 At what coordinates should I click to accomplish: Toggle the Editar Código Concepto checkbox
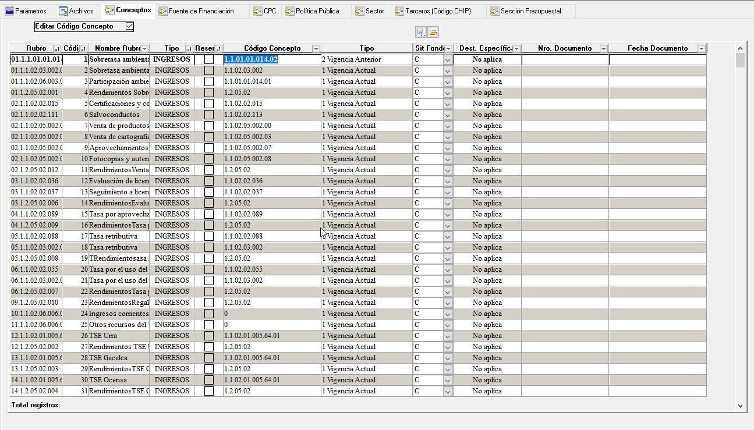(x=129, y=26)
